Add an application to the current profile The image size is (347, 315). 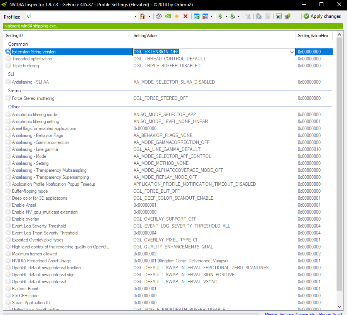[196, 16]
